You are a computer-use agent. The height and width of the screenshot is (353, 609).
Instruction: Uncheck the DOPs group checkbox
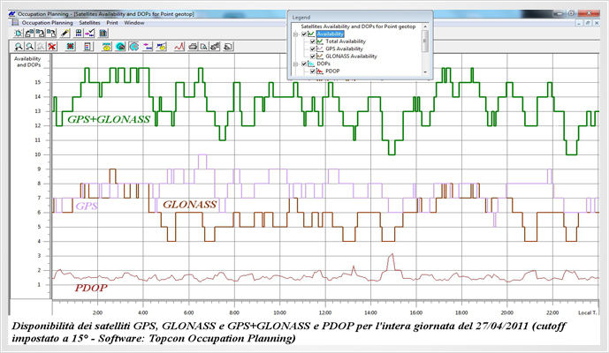point(304,64)
